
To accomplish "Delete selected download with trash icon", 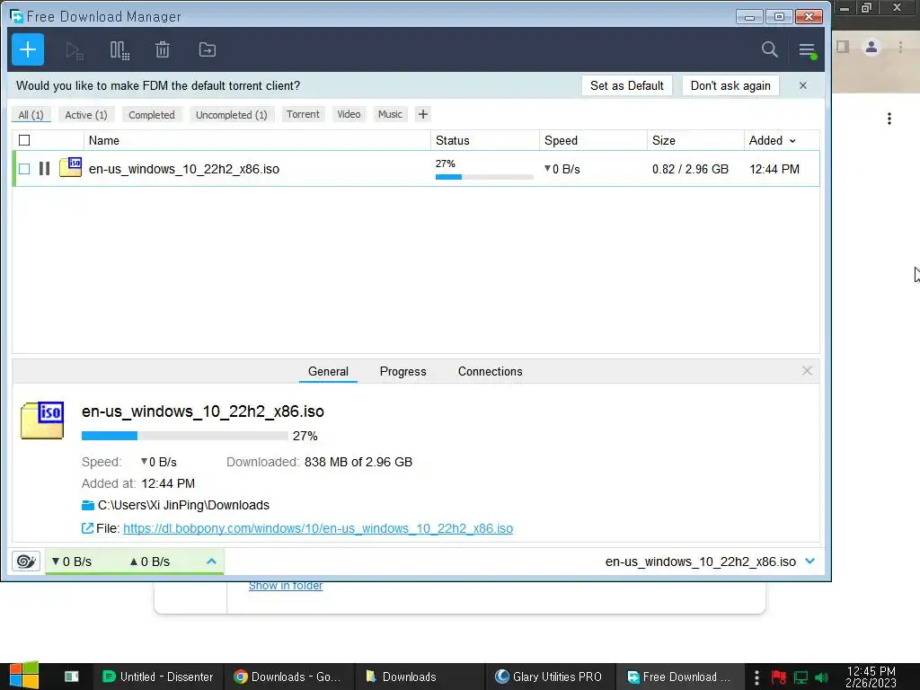I will tap(163, 50).
